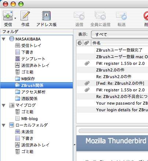The height and width of the screenshot is (161, 148).
Task: Click the red delete icon in toolbar
Action: [146, 16]
